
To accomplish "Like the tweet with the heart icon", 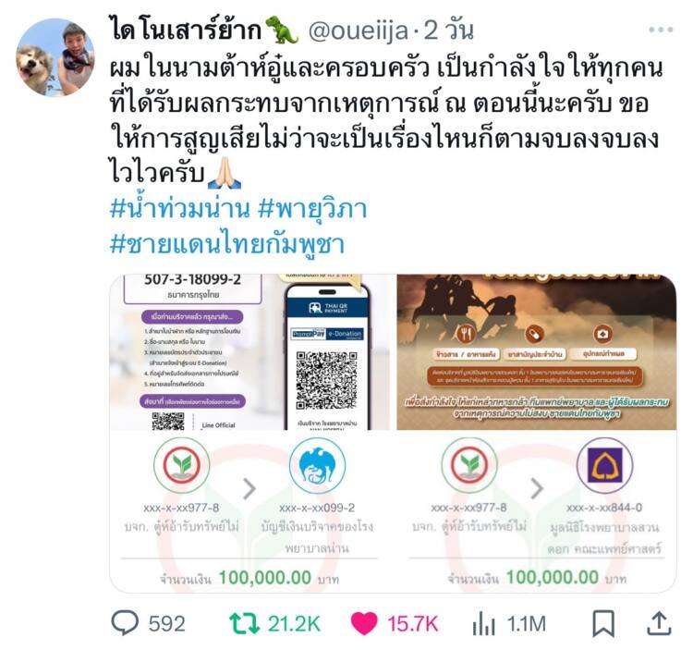I will [364, 624].
